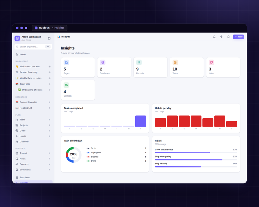259x207 pixels.
Task: Click the Contacts stat card icon
Action: click(x=66, y=85)
